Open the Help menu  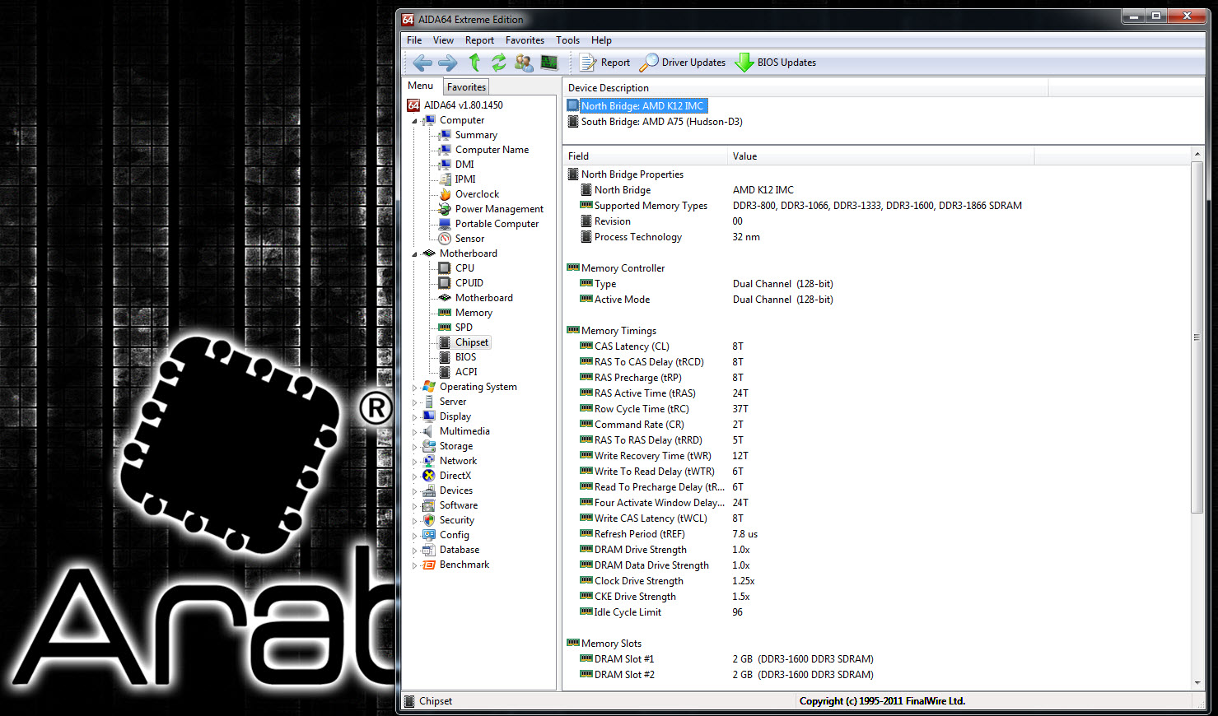[x=601, y=40]
